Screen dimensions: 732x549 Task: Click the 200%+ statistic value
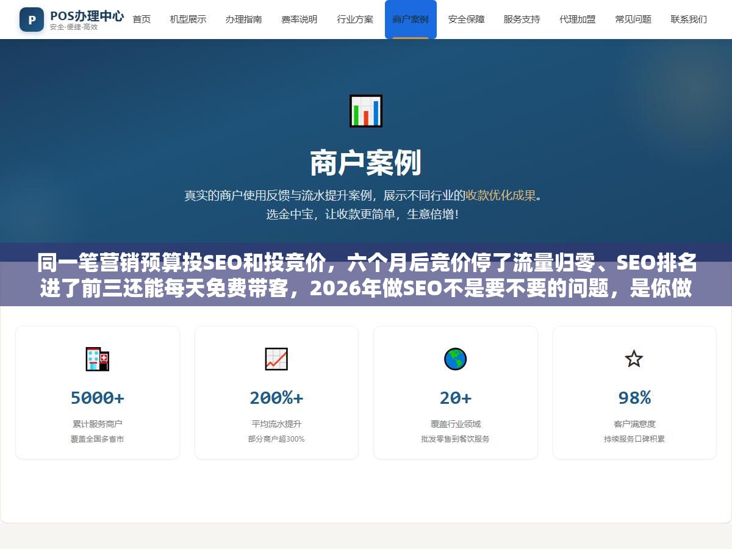[x=276, y=398]
